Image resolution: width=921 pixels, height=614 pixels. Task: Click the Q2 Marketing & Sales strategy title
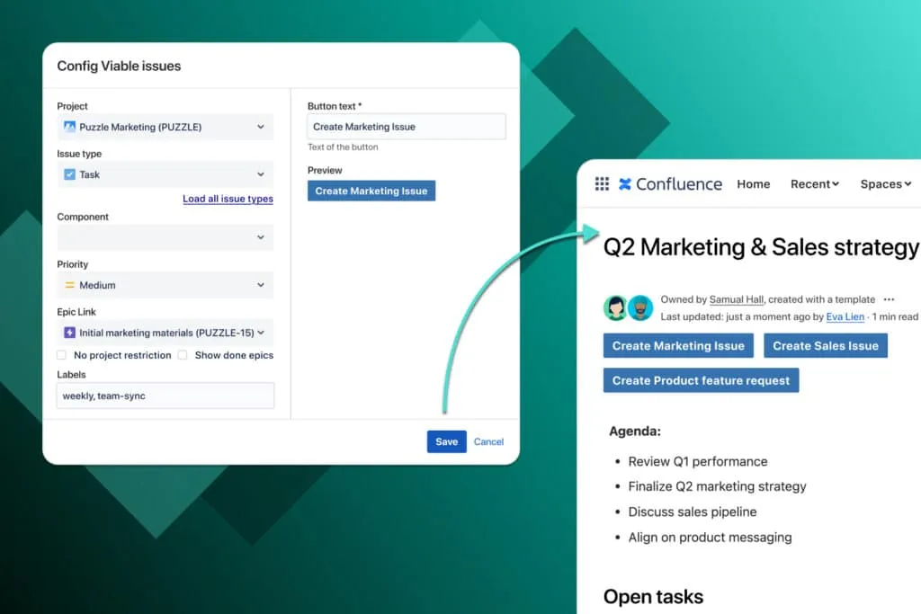761,247
